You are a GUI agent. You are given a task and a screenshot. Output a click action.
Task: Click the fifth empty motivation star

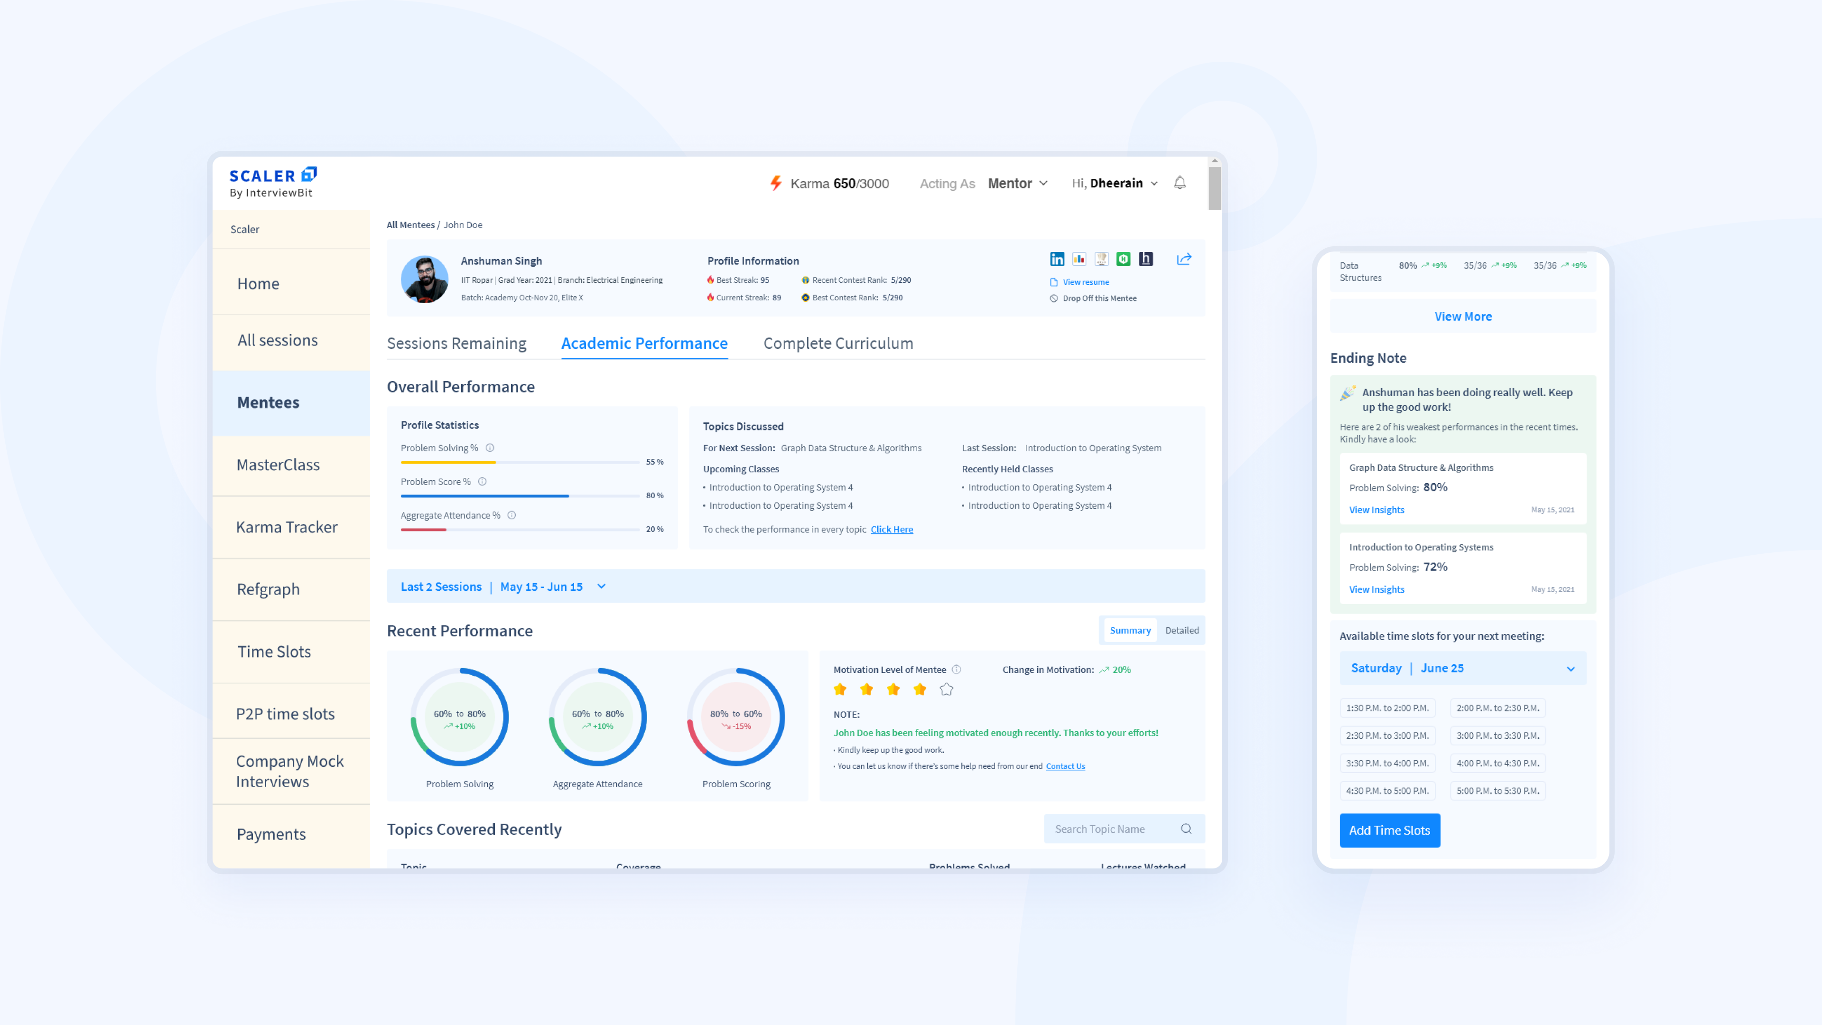[947, 689]
